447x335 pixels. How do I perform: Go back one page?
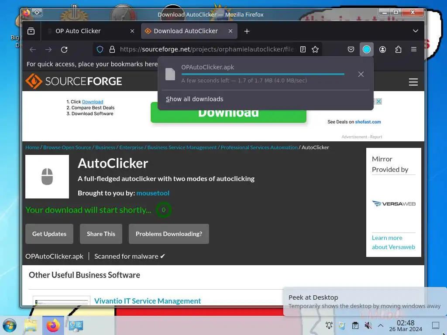[x=33, y=50]
